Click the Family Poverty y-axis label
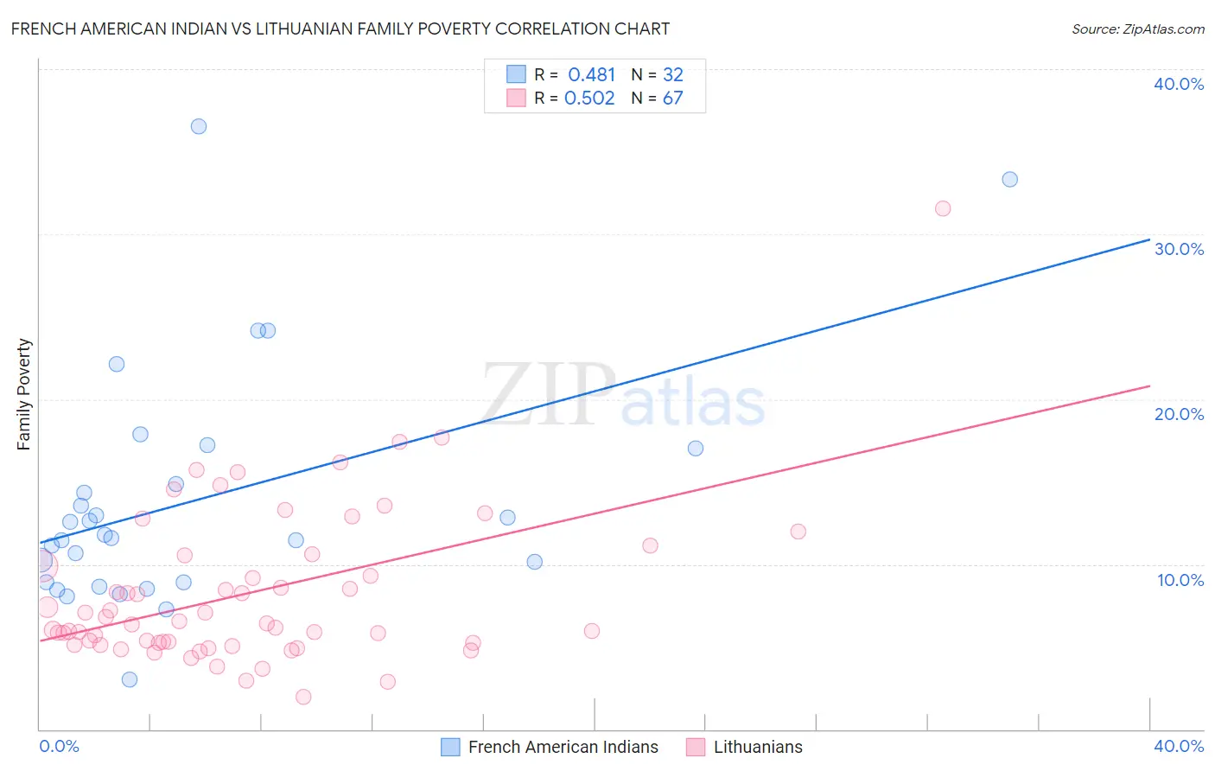This screenshot has height=771, width=1215. click(24, 394)
